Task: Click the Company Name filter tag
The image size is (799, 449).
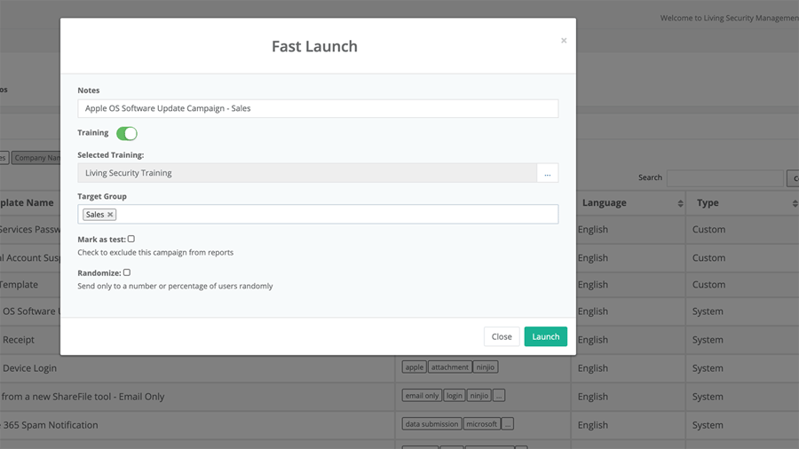Action: [x=36, y=158]
